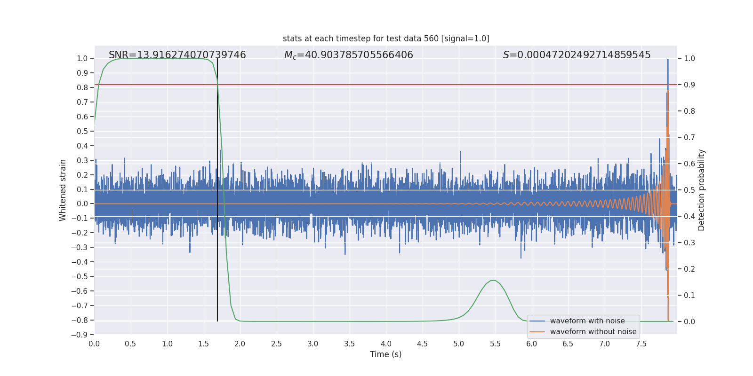Click Detection probability tick label 1.0

click(x=689, y=58)
